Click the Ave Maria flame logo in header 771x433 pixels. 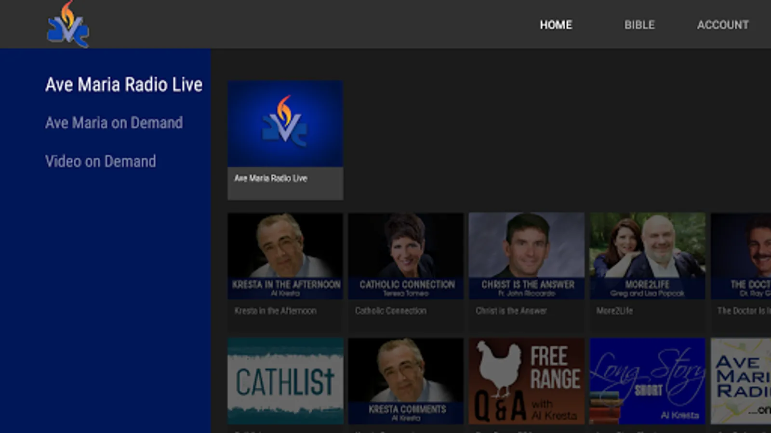[x=68, y=24]
